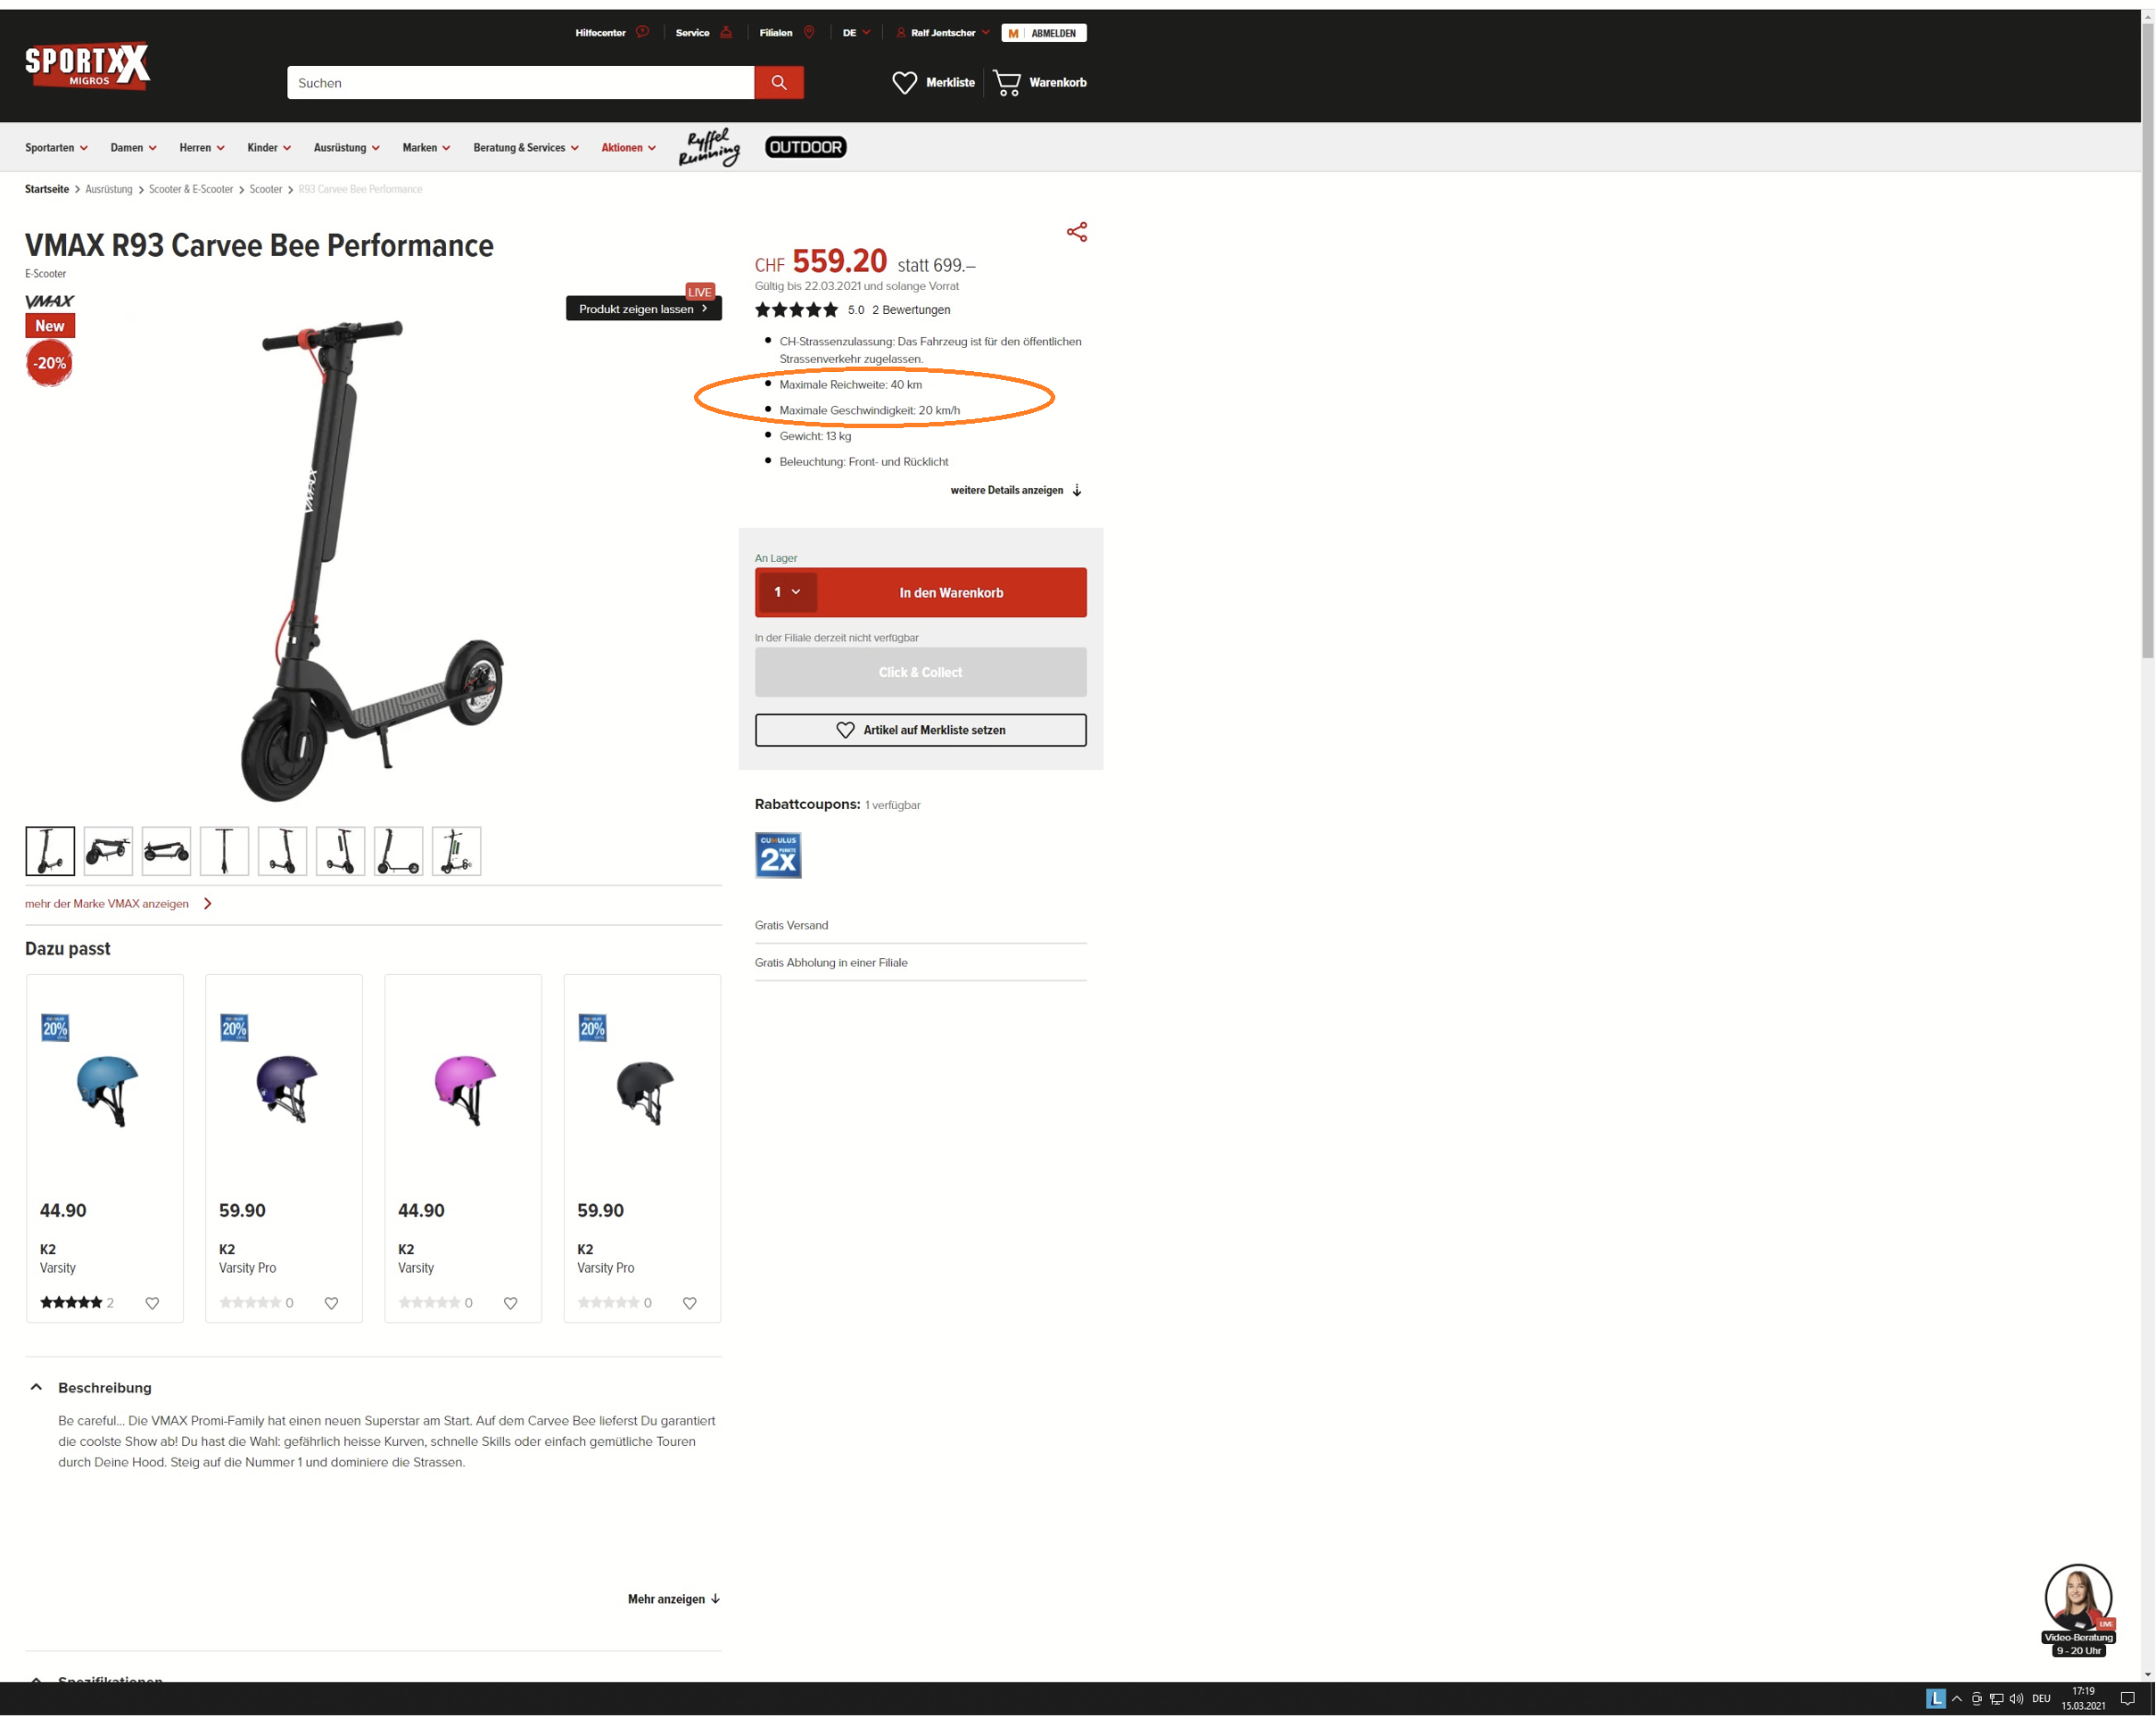The image size is (2156, 1726).
Task: Collapse the Beschreibung section
Action: pyautogui.click(x=36, y=1387)
